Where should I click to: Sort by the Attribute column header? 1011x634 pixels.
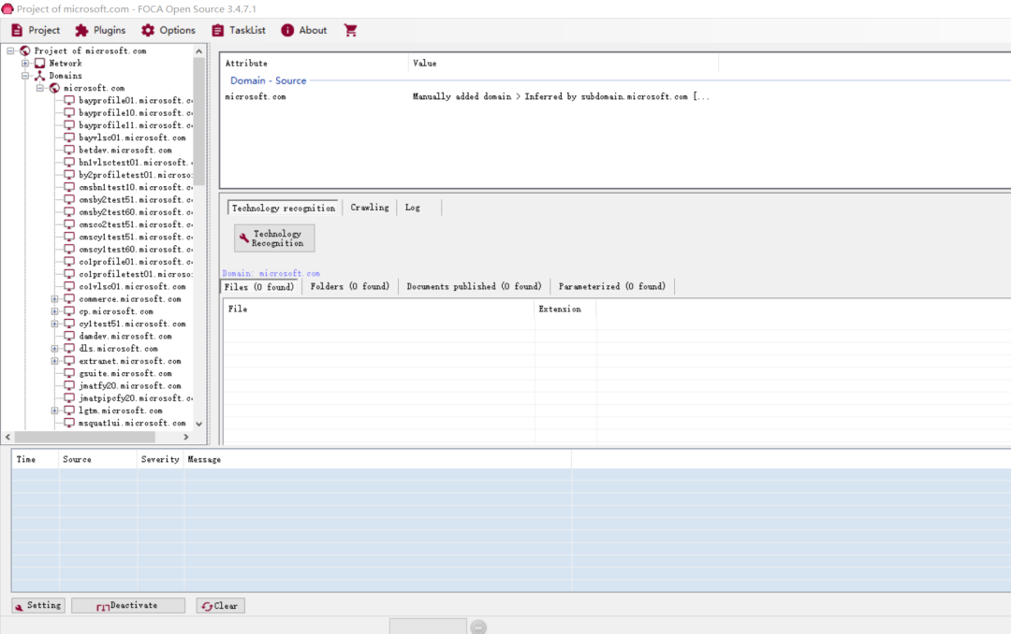coord(315,64)
